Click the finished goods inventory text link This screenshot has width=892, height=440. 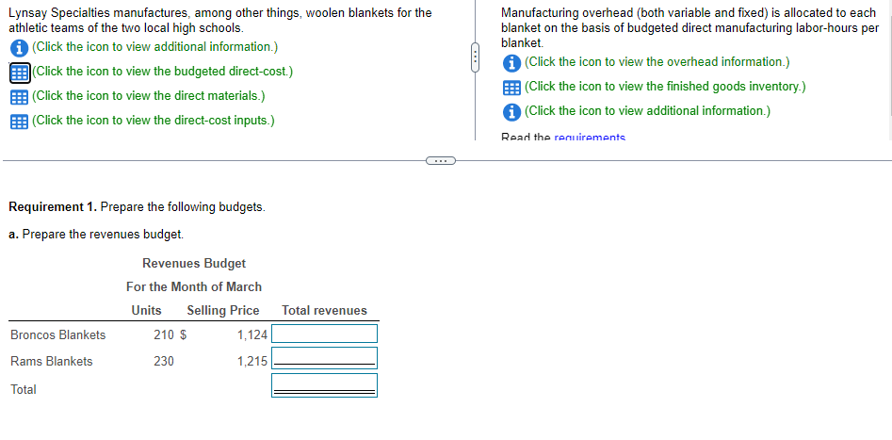pyautogui.click(x=665, y=87)
